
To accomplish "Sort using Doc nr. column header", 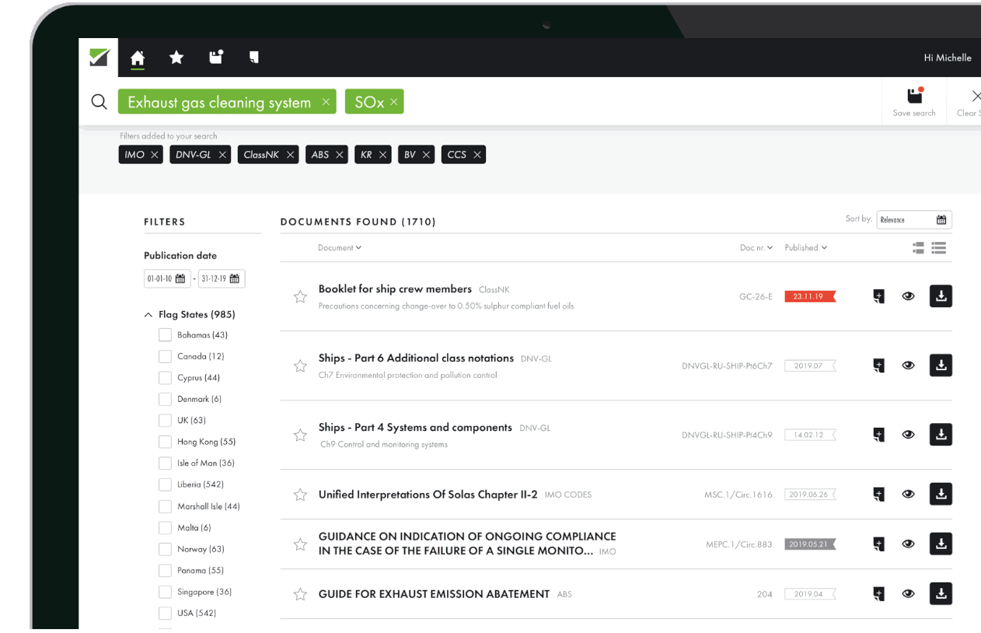I will click(x=756, y=248).
